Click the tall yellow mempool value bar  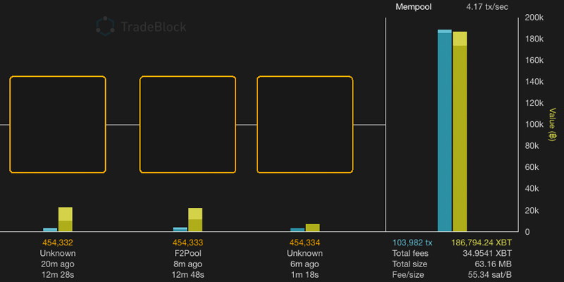click(x=460, y=133)
